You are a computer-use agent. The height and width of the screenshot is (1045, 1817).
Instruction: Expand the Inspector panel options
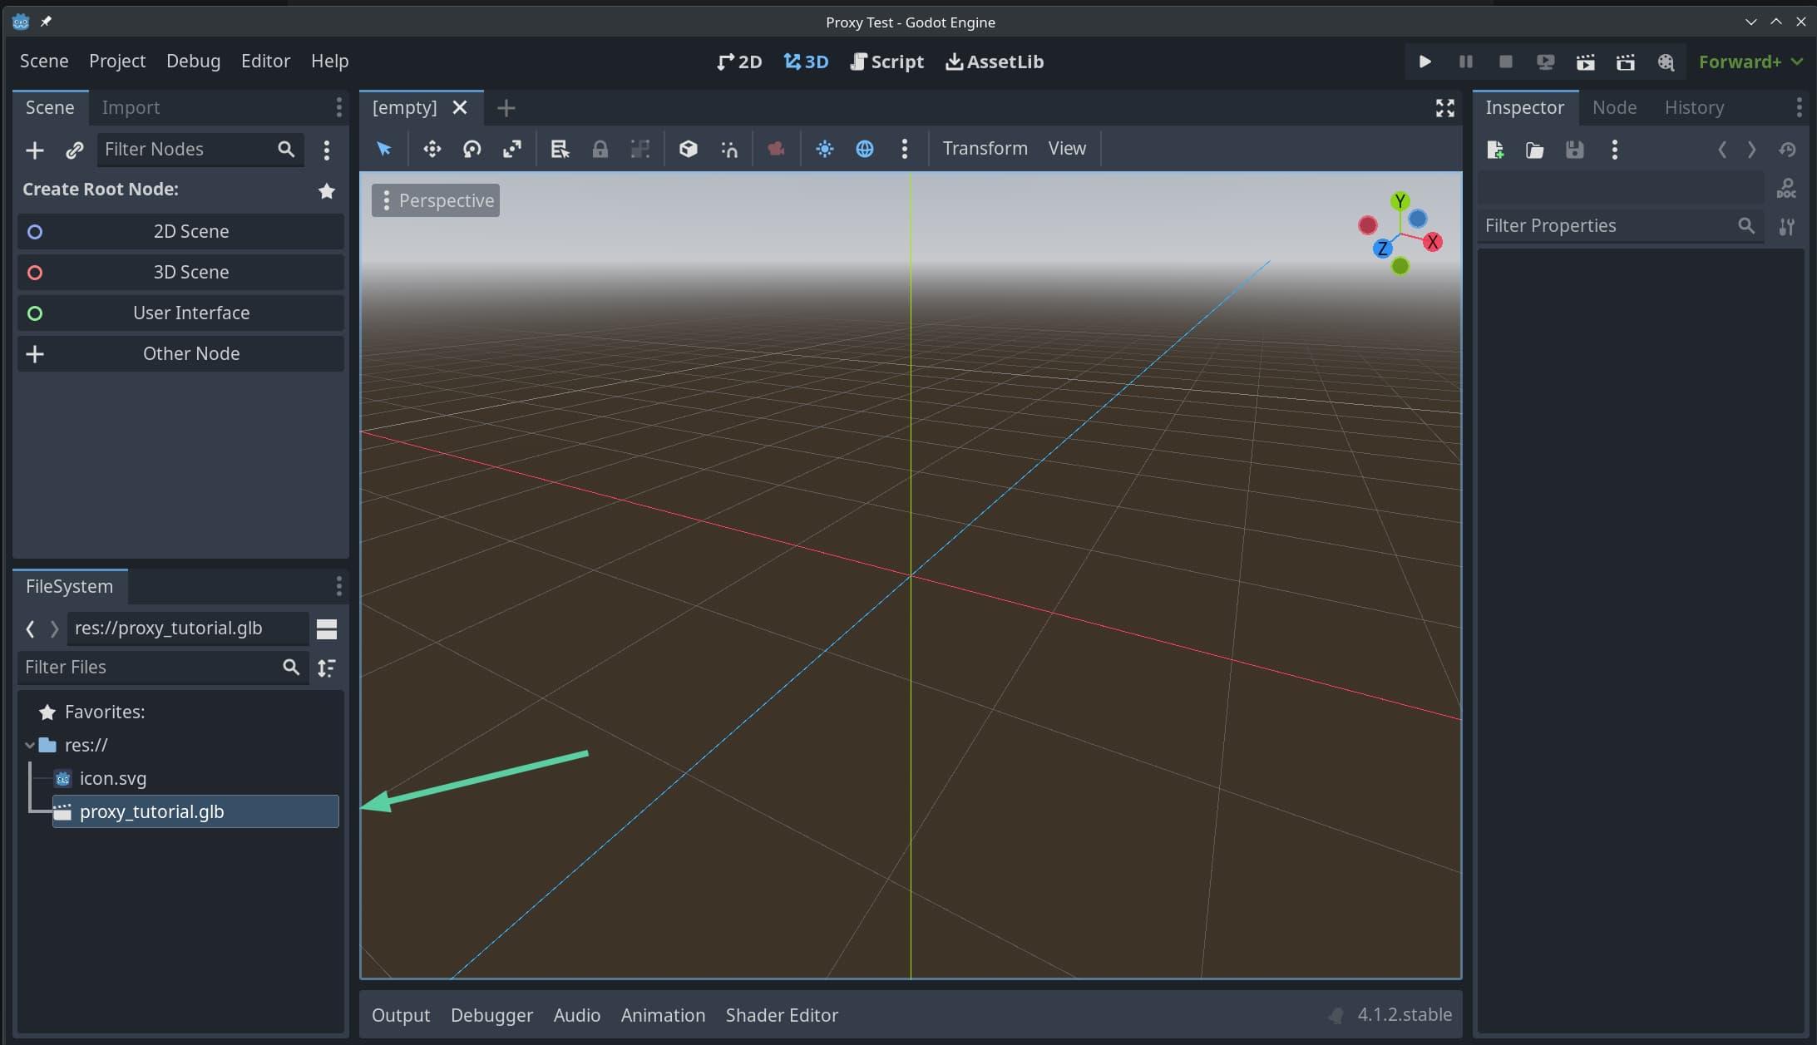(1798, 107)
